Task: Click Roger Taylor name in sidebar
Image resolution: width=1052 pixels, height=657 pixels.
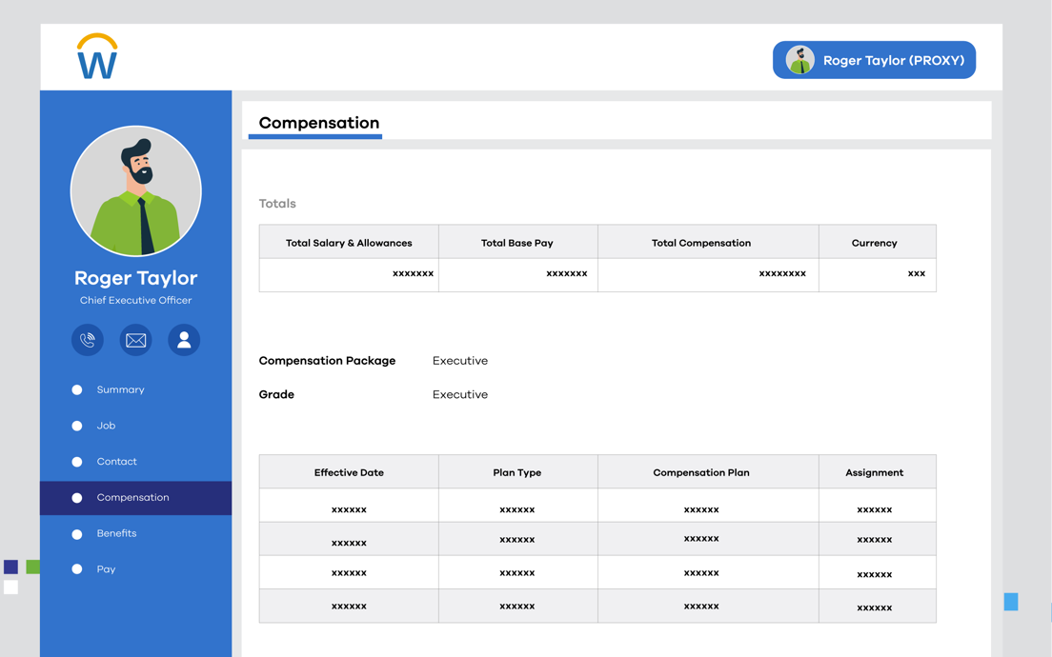Action: 136,278
